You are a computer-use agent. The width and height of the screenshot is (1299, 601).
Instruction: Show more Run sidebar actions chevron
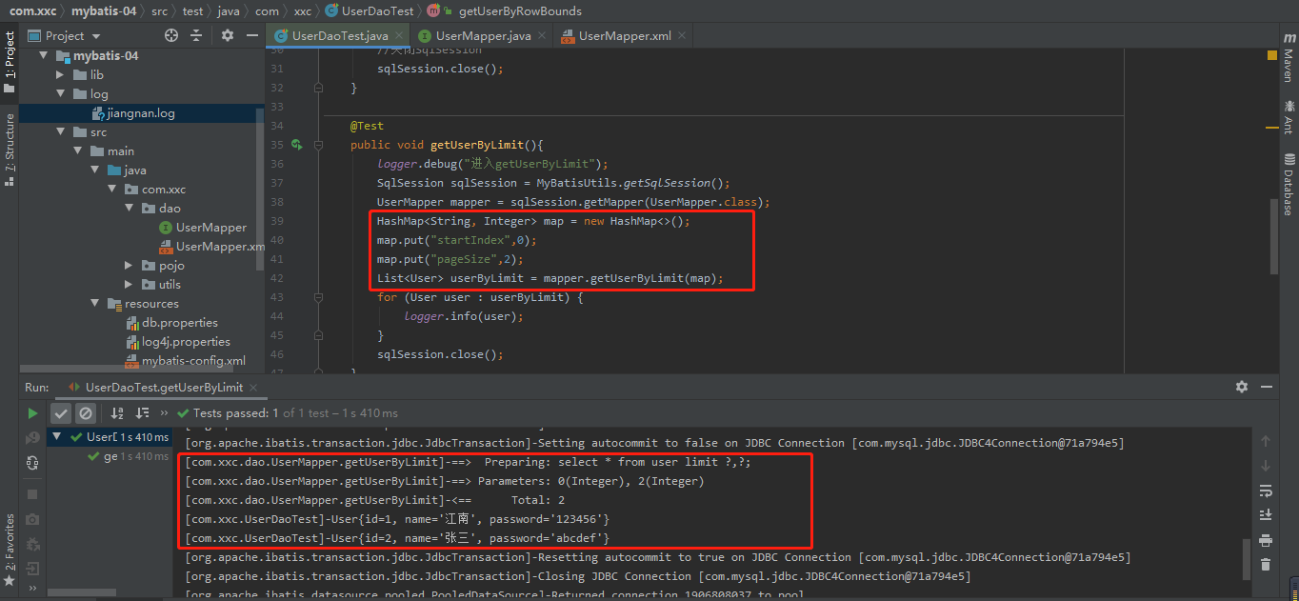click(x=32, y=590)
